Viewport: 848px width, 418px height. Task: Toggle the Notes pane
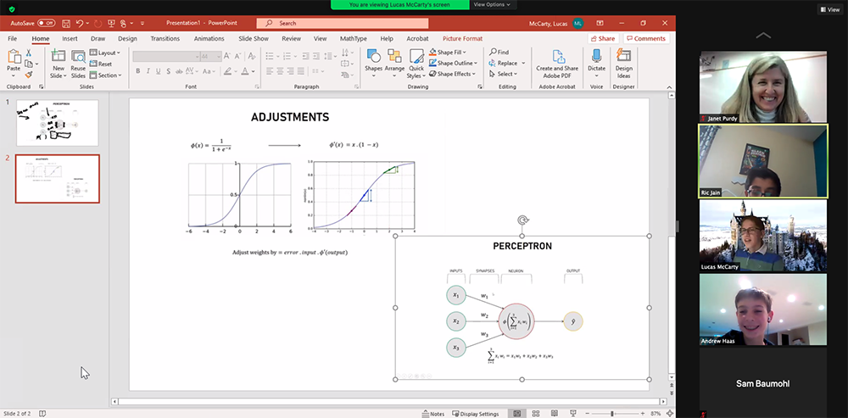click(433, 414)
